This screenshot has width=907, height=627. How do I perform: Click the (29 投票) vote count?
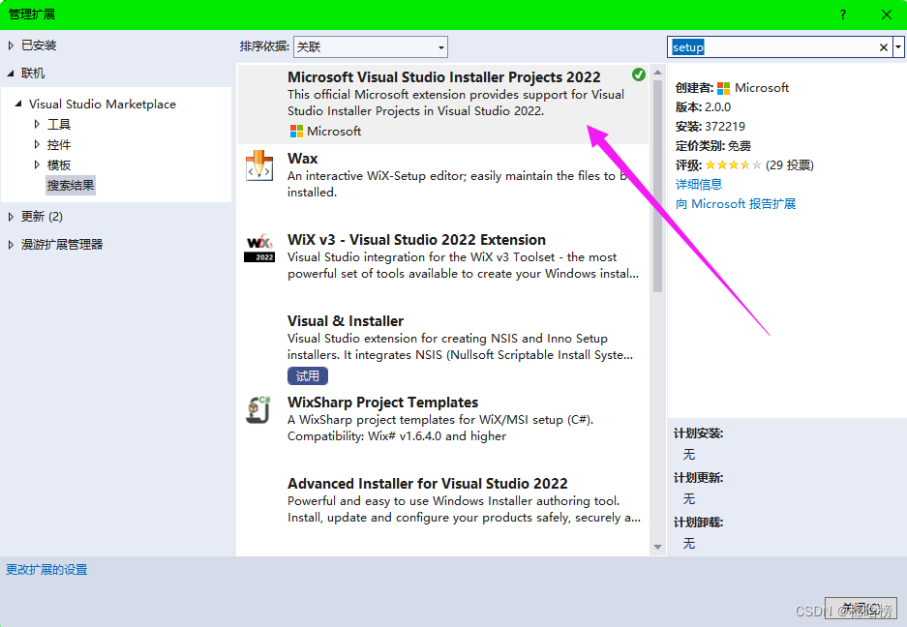pyautogui.click(x=790, y=165)
